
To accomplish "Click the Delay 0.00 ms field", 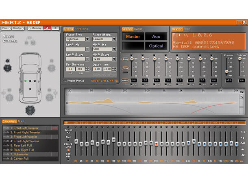I will coord(97,69).
